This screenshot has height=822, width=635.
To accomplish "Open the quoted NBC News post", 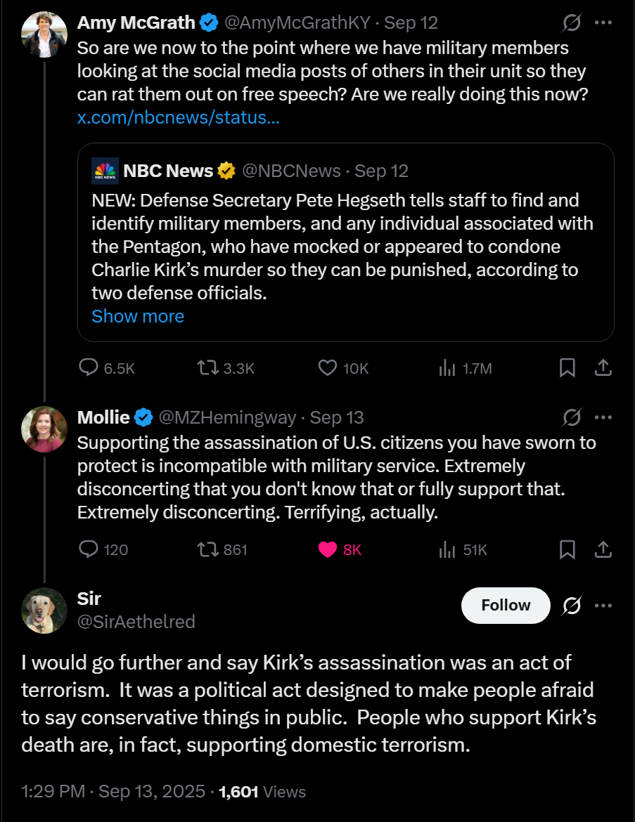I will coord(346,242).
